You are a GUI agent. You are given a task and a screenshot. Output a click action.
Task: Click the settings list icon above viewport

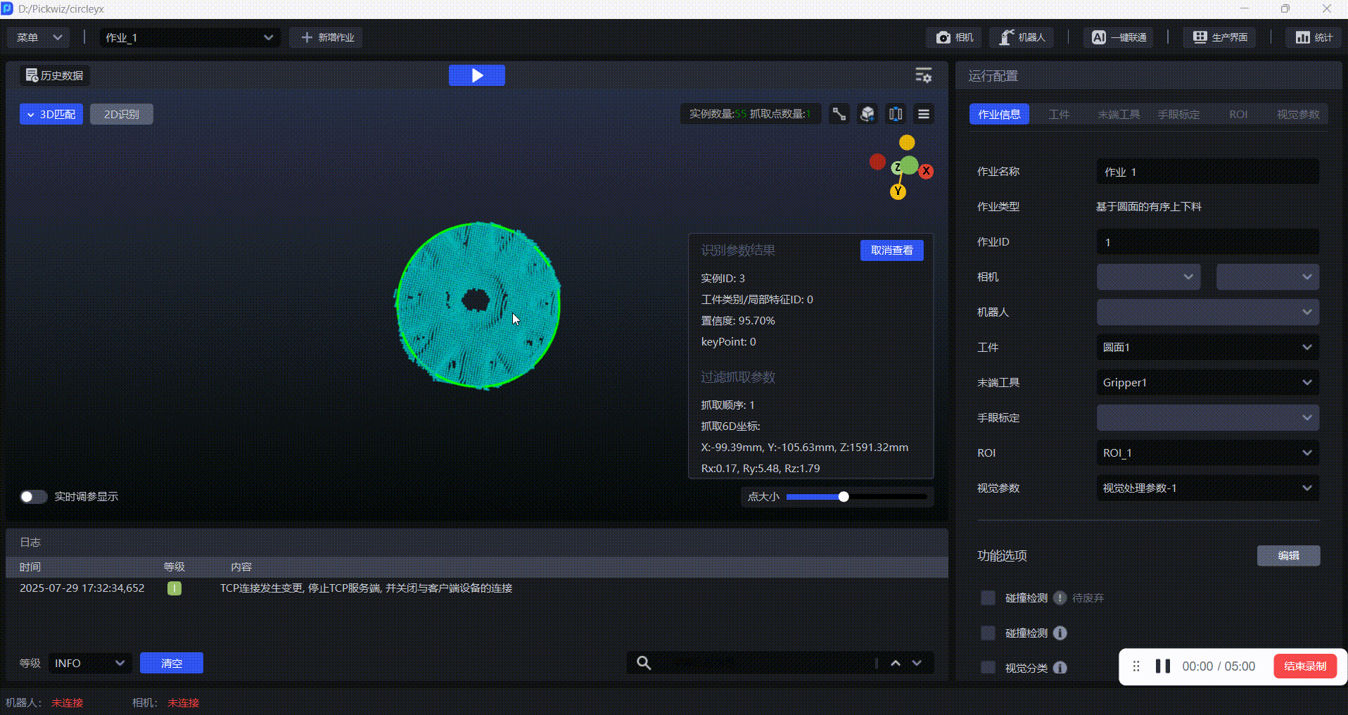tap(923, 75)
